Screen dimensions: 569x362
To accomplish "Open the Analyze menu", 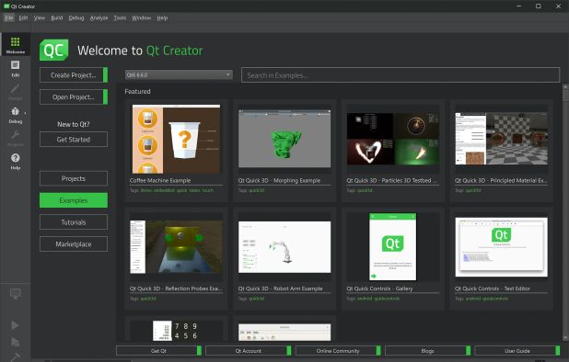I will (99, 17).
